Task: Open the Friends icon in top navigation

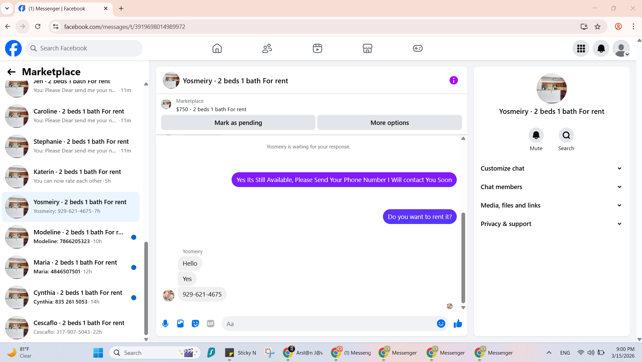Action: 267,48
